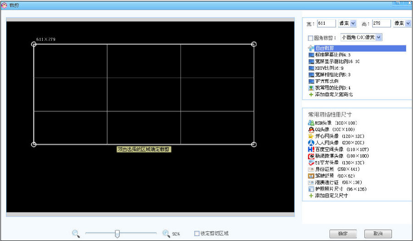Viewport: 413px width, 241px height.
Task: Click the MSN avatar icon
Action: click(311, 123)
